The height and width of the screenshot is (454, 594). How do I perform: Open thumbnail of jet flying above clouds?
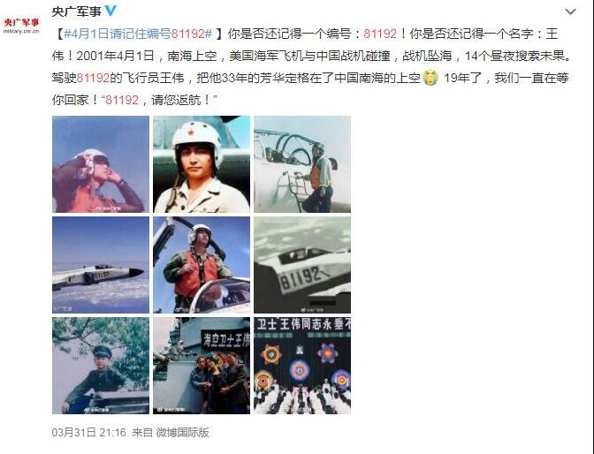(101, 265)
